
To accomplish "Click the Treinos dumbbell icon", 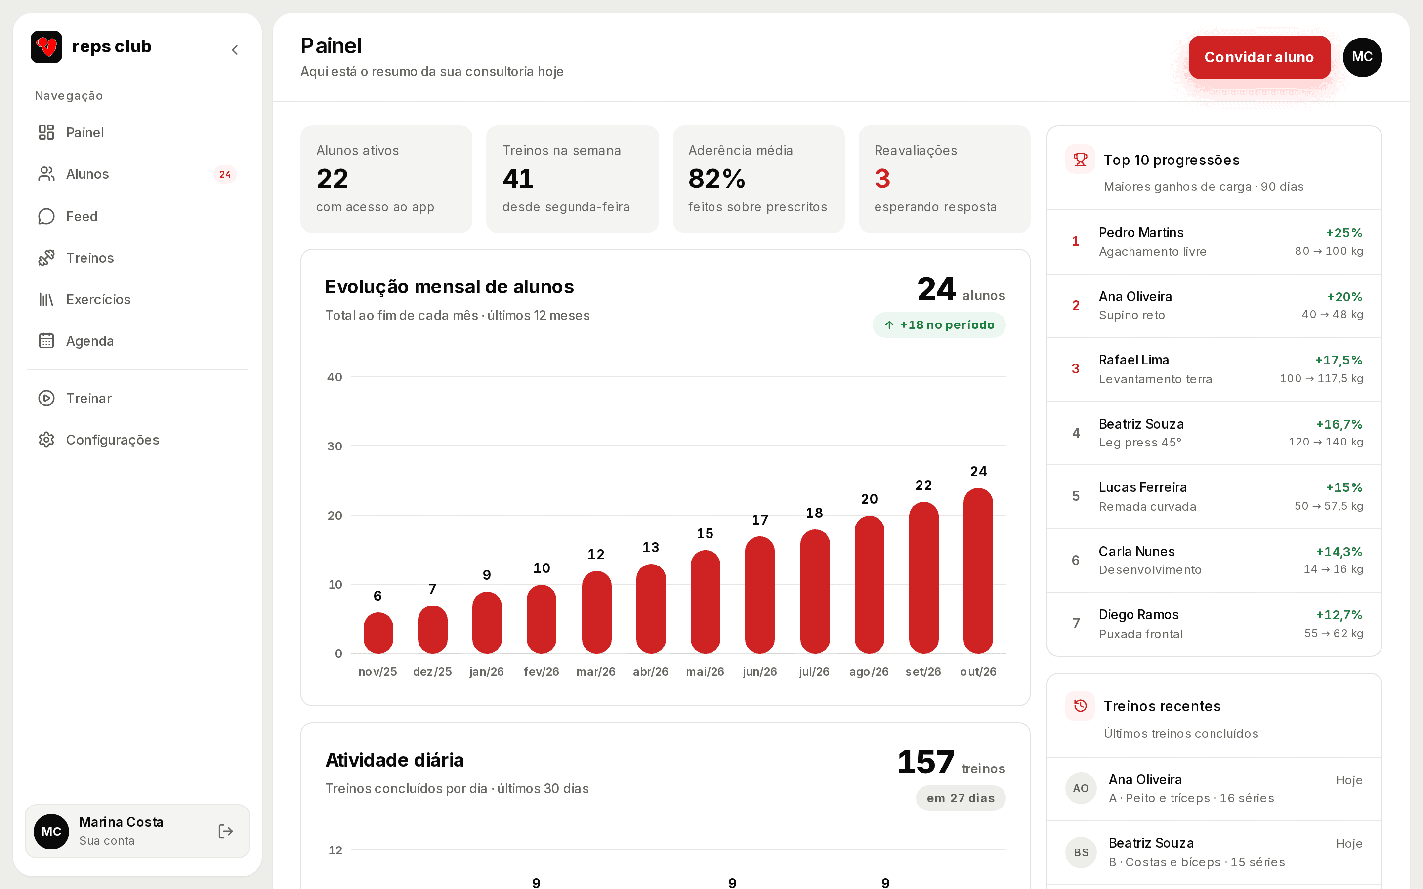I will point(46,257).
